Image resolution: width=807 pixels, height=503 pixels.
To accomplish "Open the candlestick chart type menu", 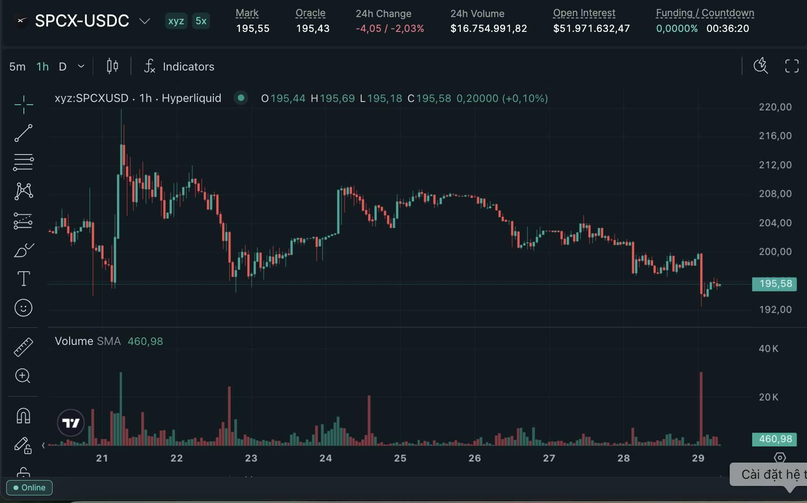I will pyautogui.click(x=112, y=66).
